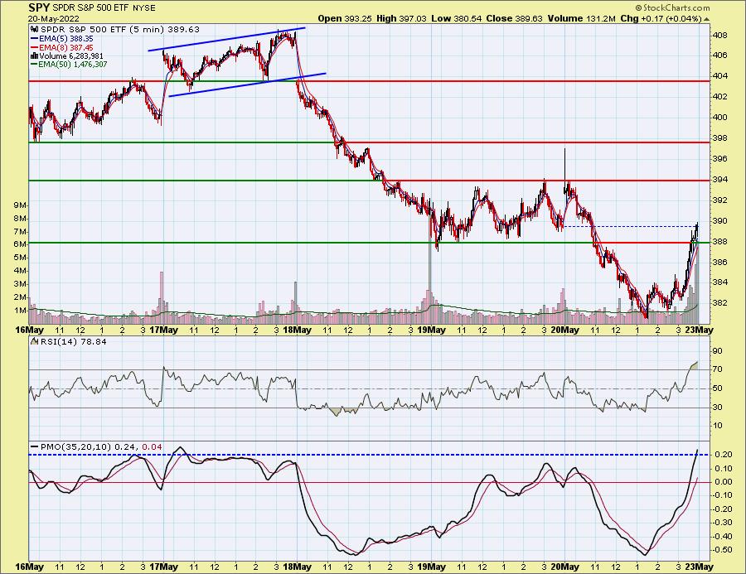The width and height of the screenshot is (746, 574).
Task: Click the EMA(50) 1,476,307 legend entry
Action: 73,65
